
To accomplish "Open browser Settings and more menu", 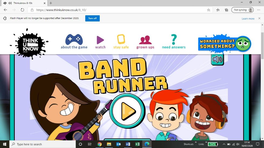I will coord(259,10).
